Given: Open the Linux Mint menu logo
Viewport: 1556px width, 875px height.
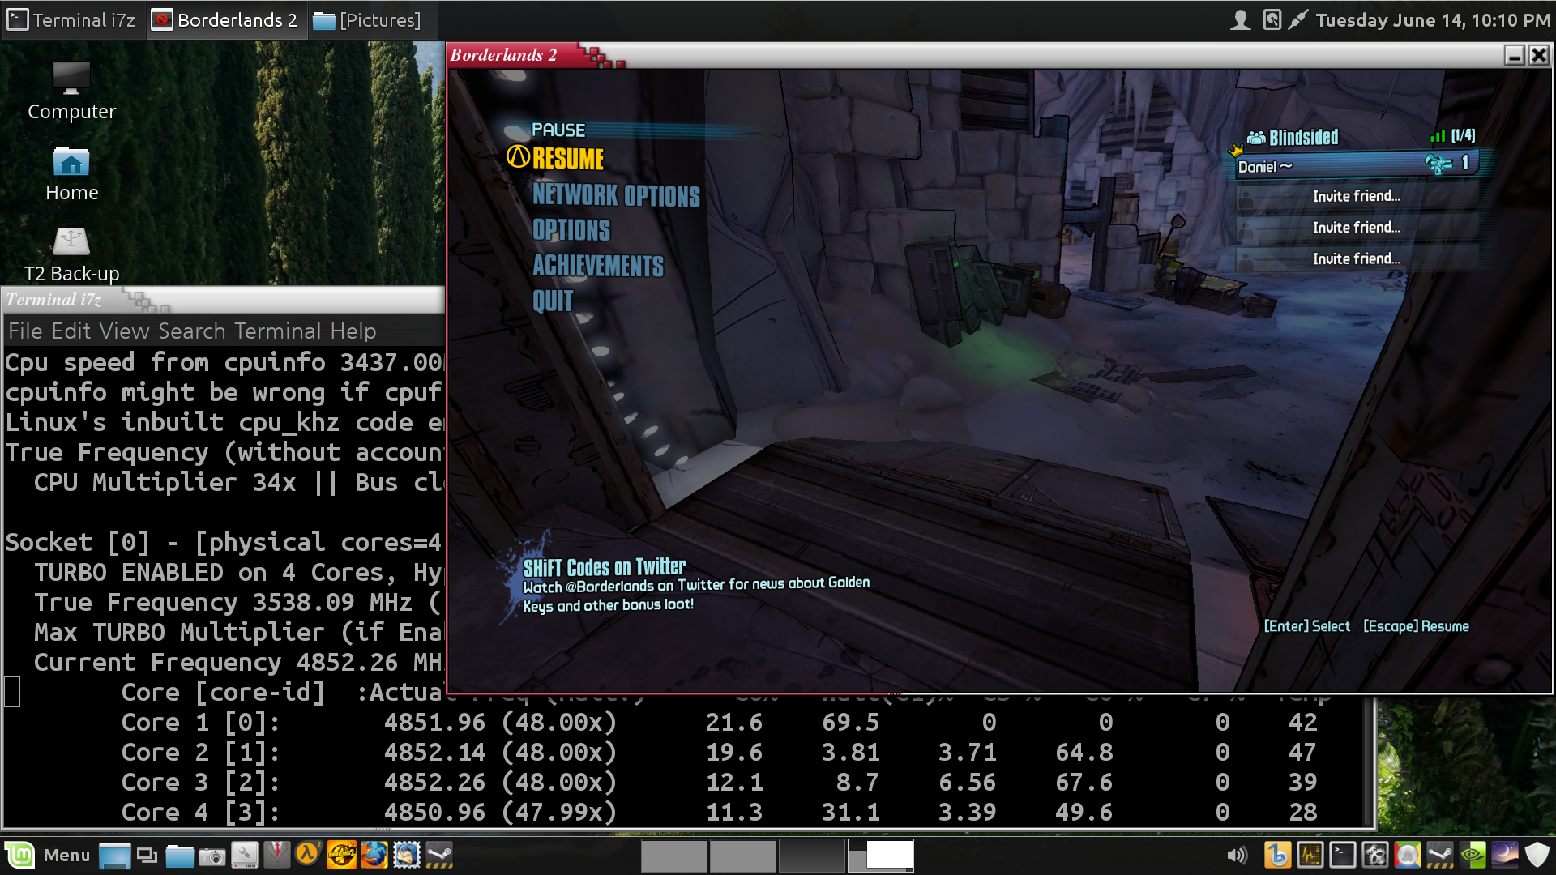Looking at the screenshot, I should coord(20,856).
